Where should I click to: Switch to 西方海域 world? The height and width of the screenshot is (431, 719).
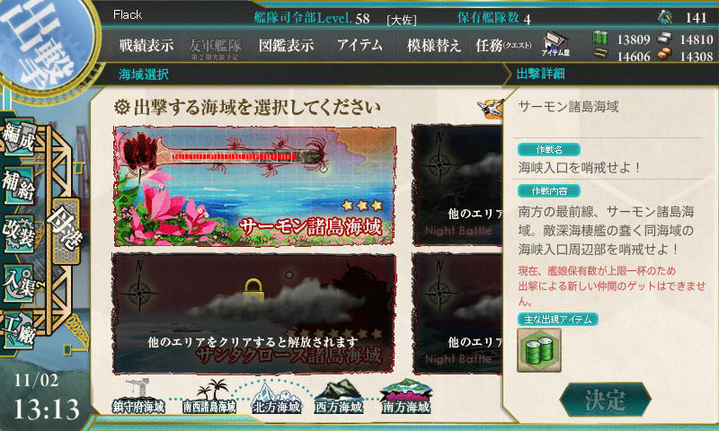pos(339,398)
